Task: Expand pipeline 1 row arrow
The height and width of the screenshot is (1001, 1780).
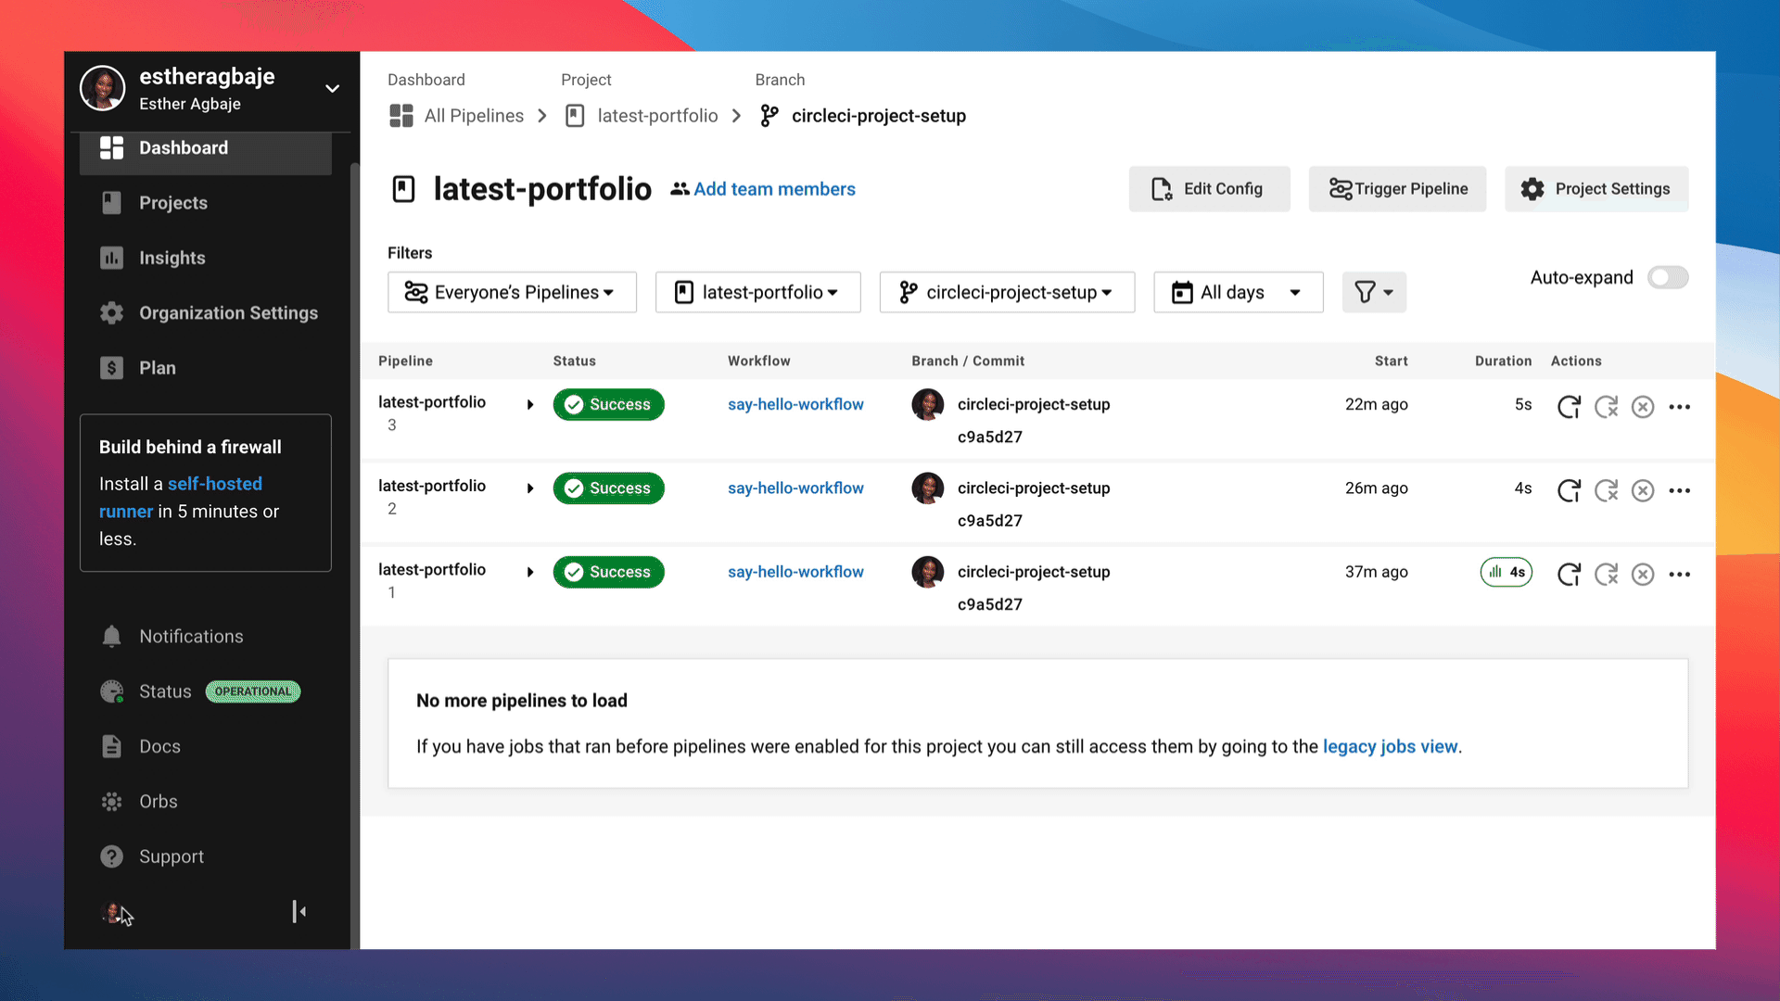Action: 530,572
